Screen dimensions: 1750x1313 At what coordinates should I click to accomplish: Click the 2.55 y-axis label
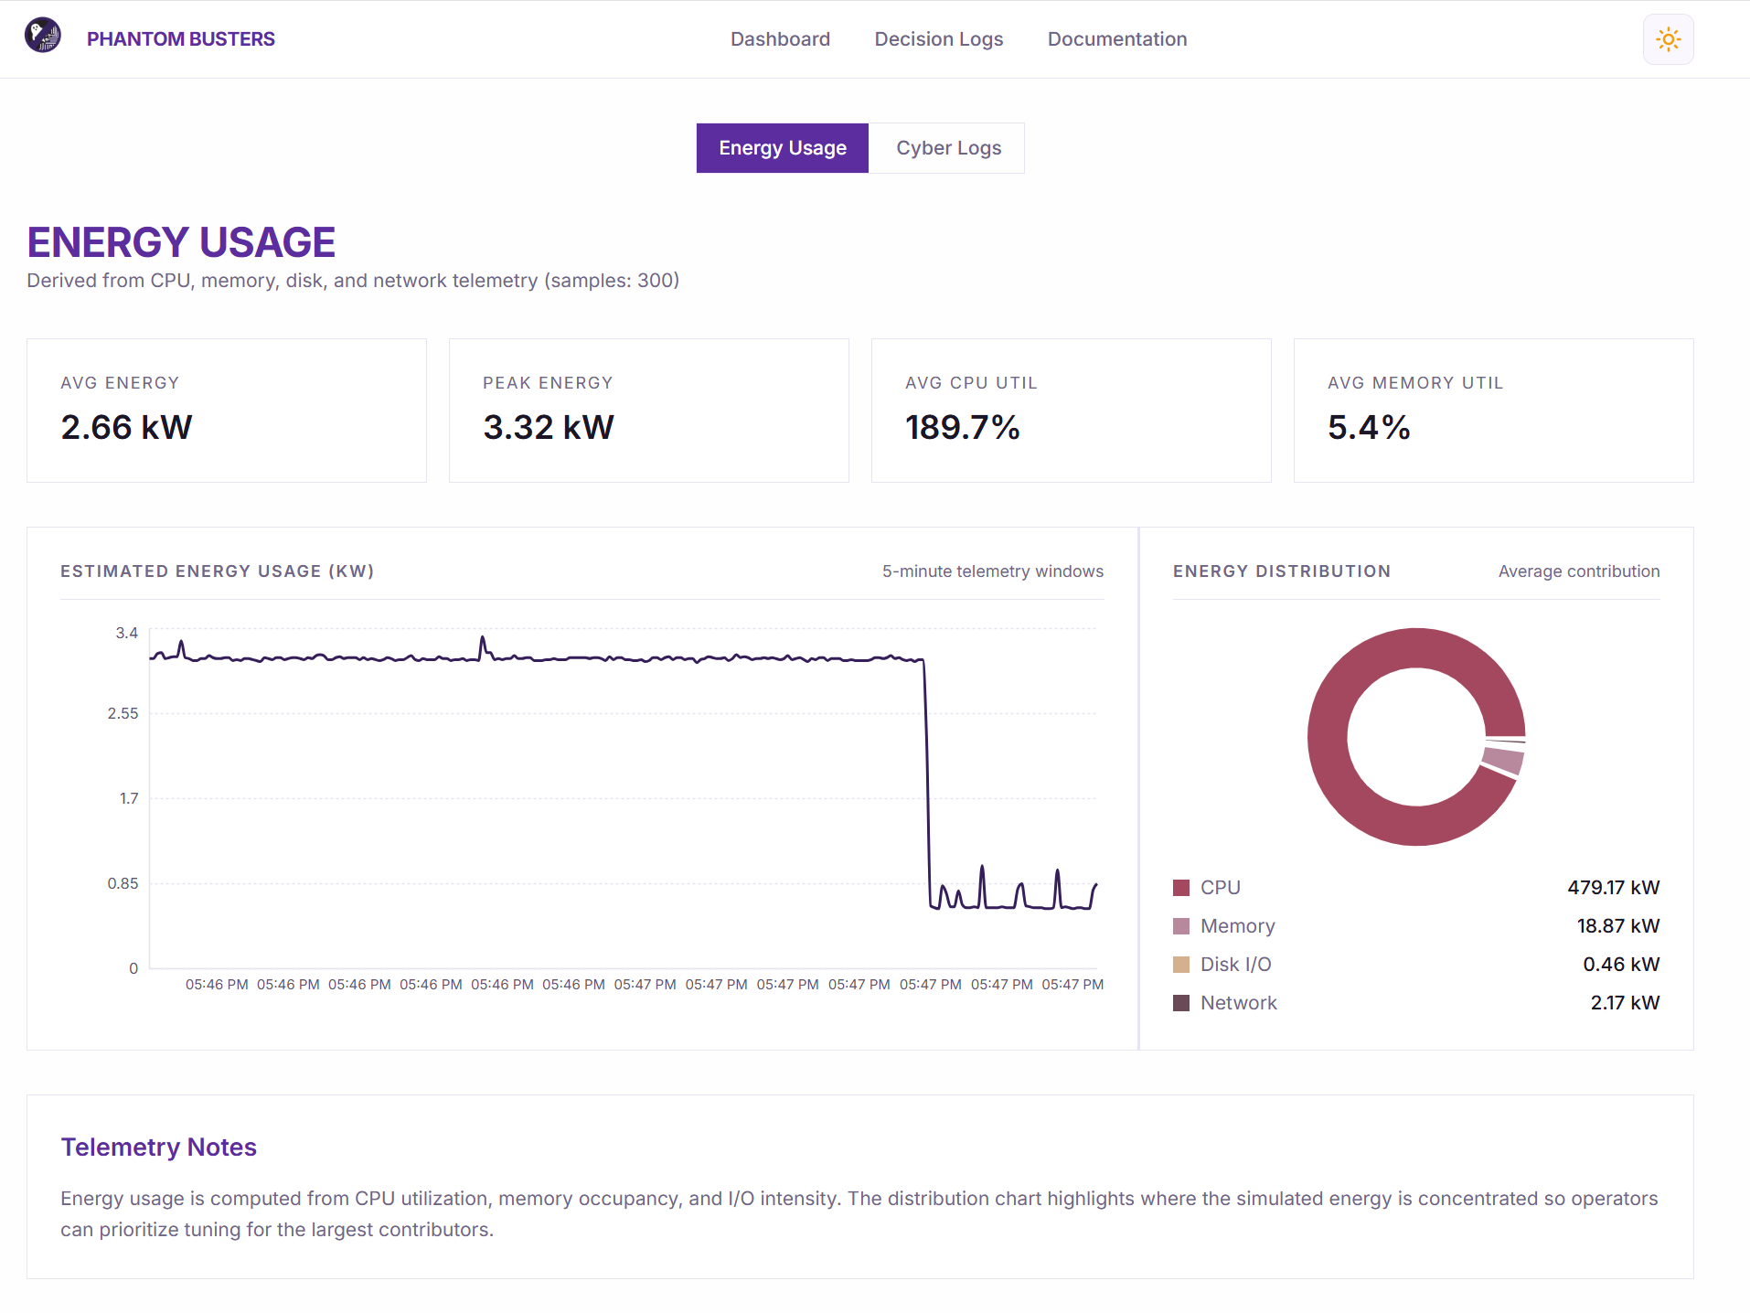pyautogui.click(x=123, y=713)
